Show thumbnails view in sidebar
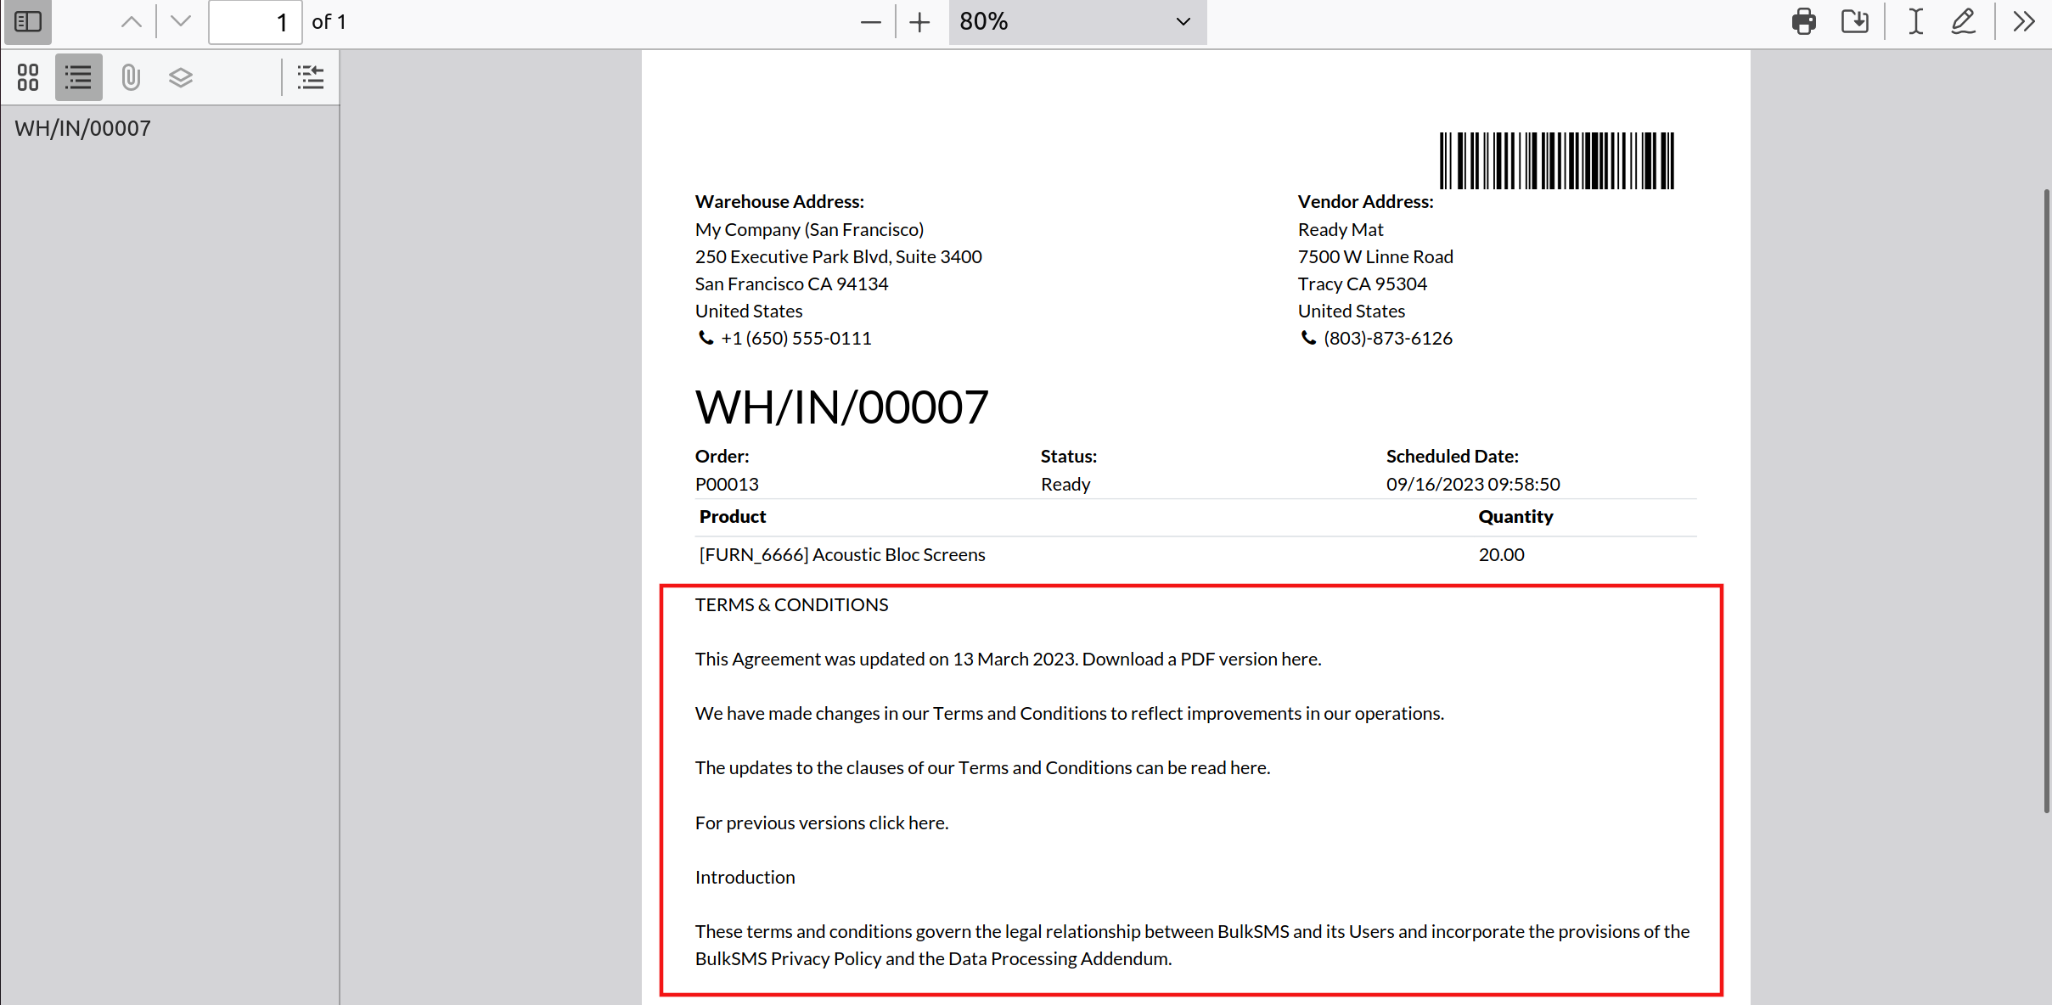The height and width of the screenshot is (1005, 2052). [x=28, y=77]
